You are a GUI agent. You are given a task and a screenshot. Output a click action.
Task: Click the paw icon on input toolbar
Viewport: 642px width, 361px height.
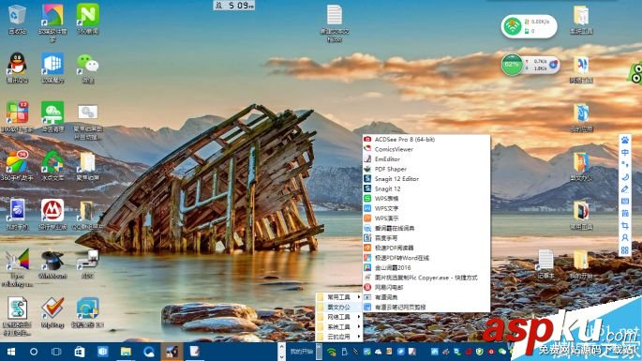pos(625,140)
